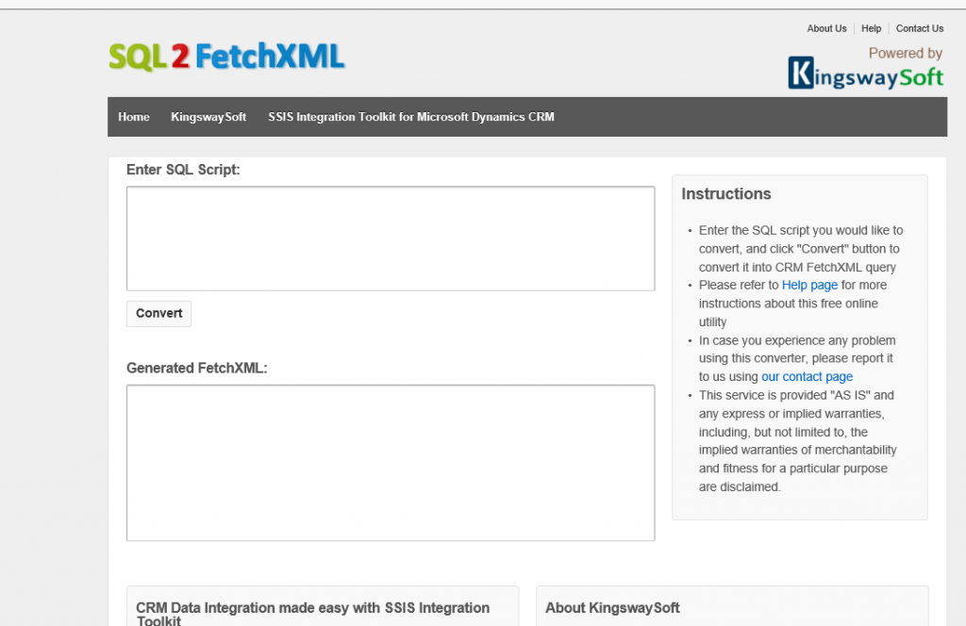Screen dimensions: 966x626
Task: Open the Contact Us page
Action: (919, 28)
